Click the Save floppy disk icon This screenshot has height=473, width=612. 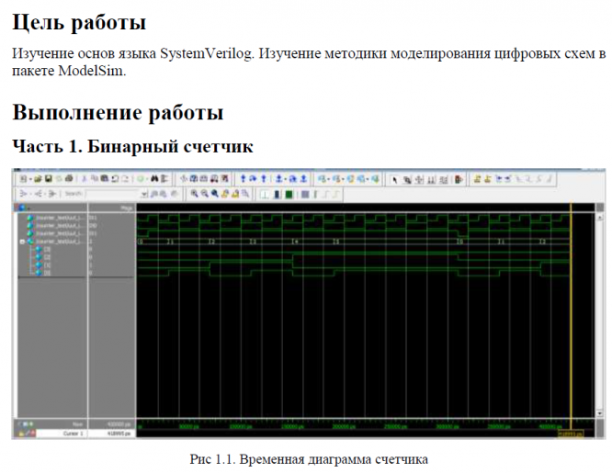click(x=48, y=179)
